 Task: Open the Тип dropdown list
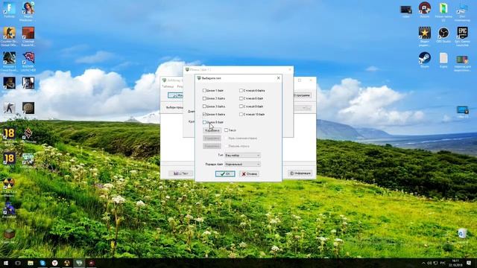tap(242, 156)
